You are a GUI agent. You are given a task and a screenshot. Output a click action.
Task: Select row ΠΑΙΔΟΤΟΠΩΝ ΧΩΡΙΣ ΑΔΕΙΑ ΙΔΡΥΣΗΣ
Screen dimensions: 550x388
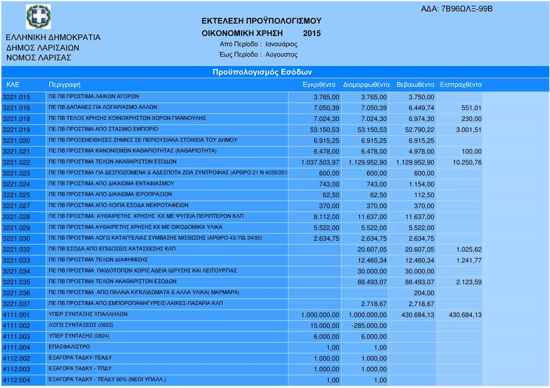(x=242, y=272)
